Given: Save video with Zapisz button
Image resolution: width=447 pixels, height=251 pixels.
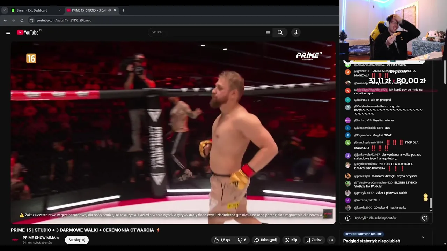Looking at the screenshot, I should (313, 240).
